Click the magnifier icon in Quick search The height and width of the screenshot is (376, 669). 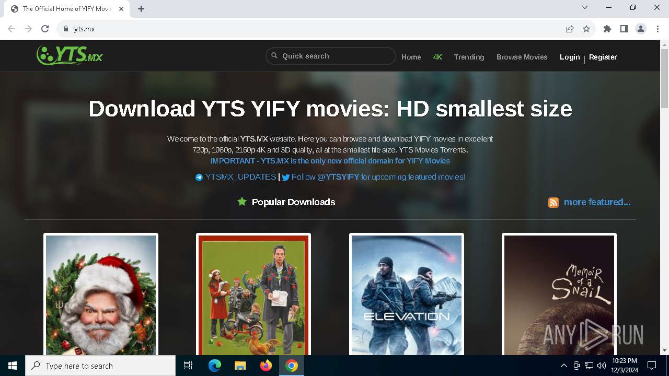point(274,56)
